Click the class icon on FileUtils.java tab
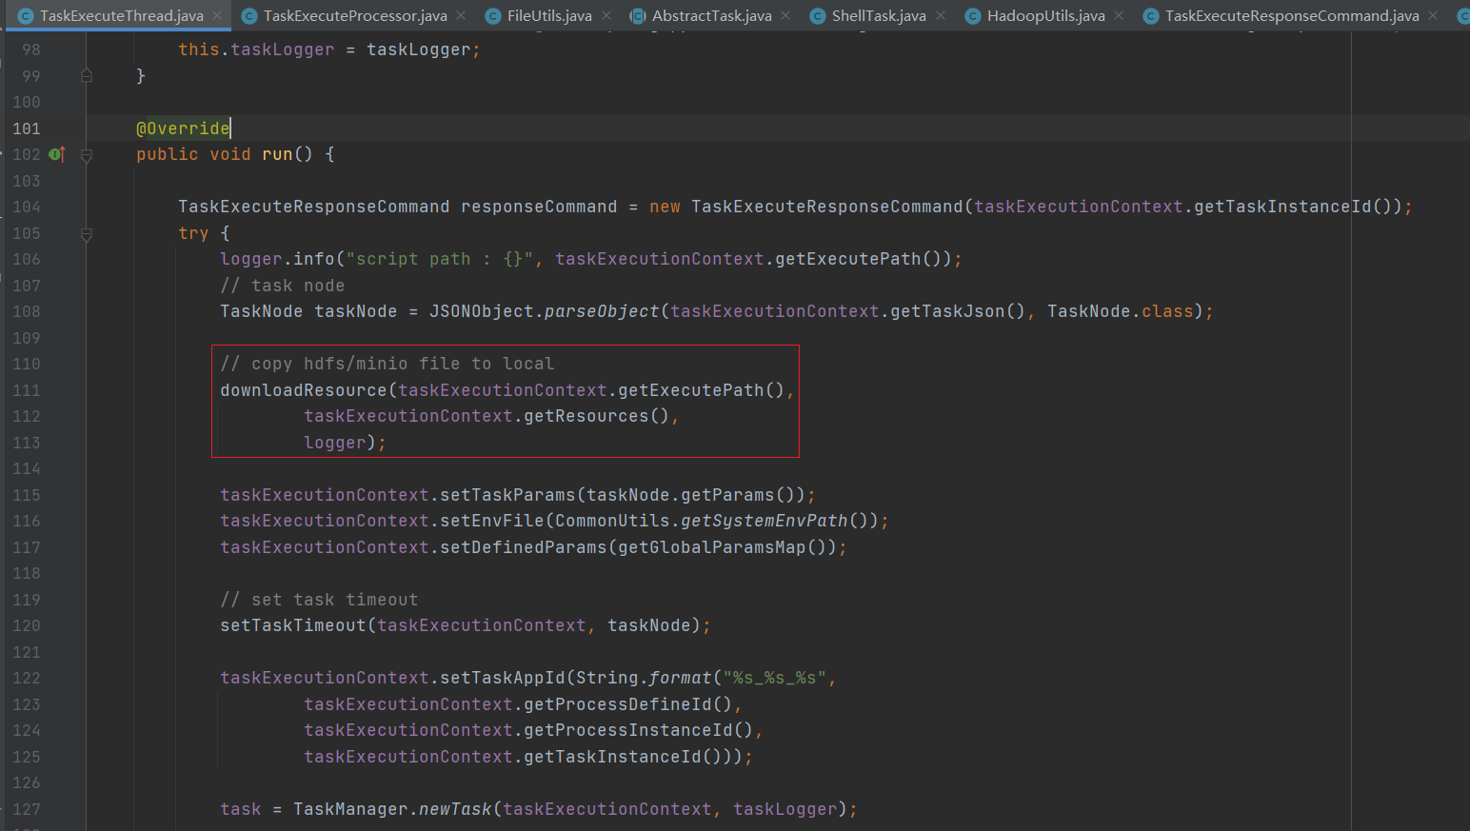This screenshot has width=1470, height=831. pyautogui.click(x=493, y=16)
